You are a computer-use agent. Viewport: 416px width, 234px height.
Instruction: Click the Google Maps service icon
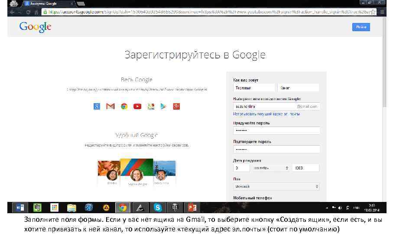pos(151,107)
